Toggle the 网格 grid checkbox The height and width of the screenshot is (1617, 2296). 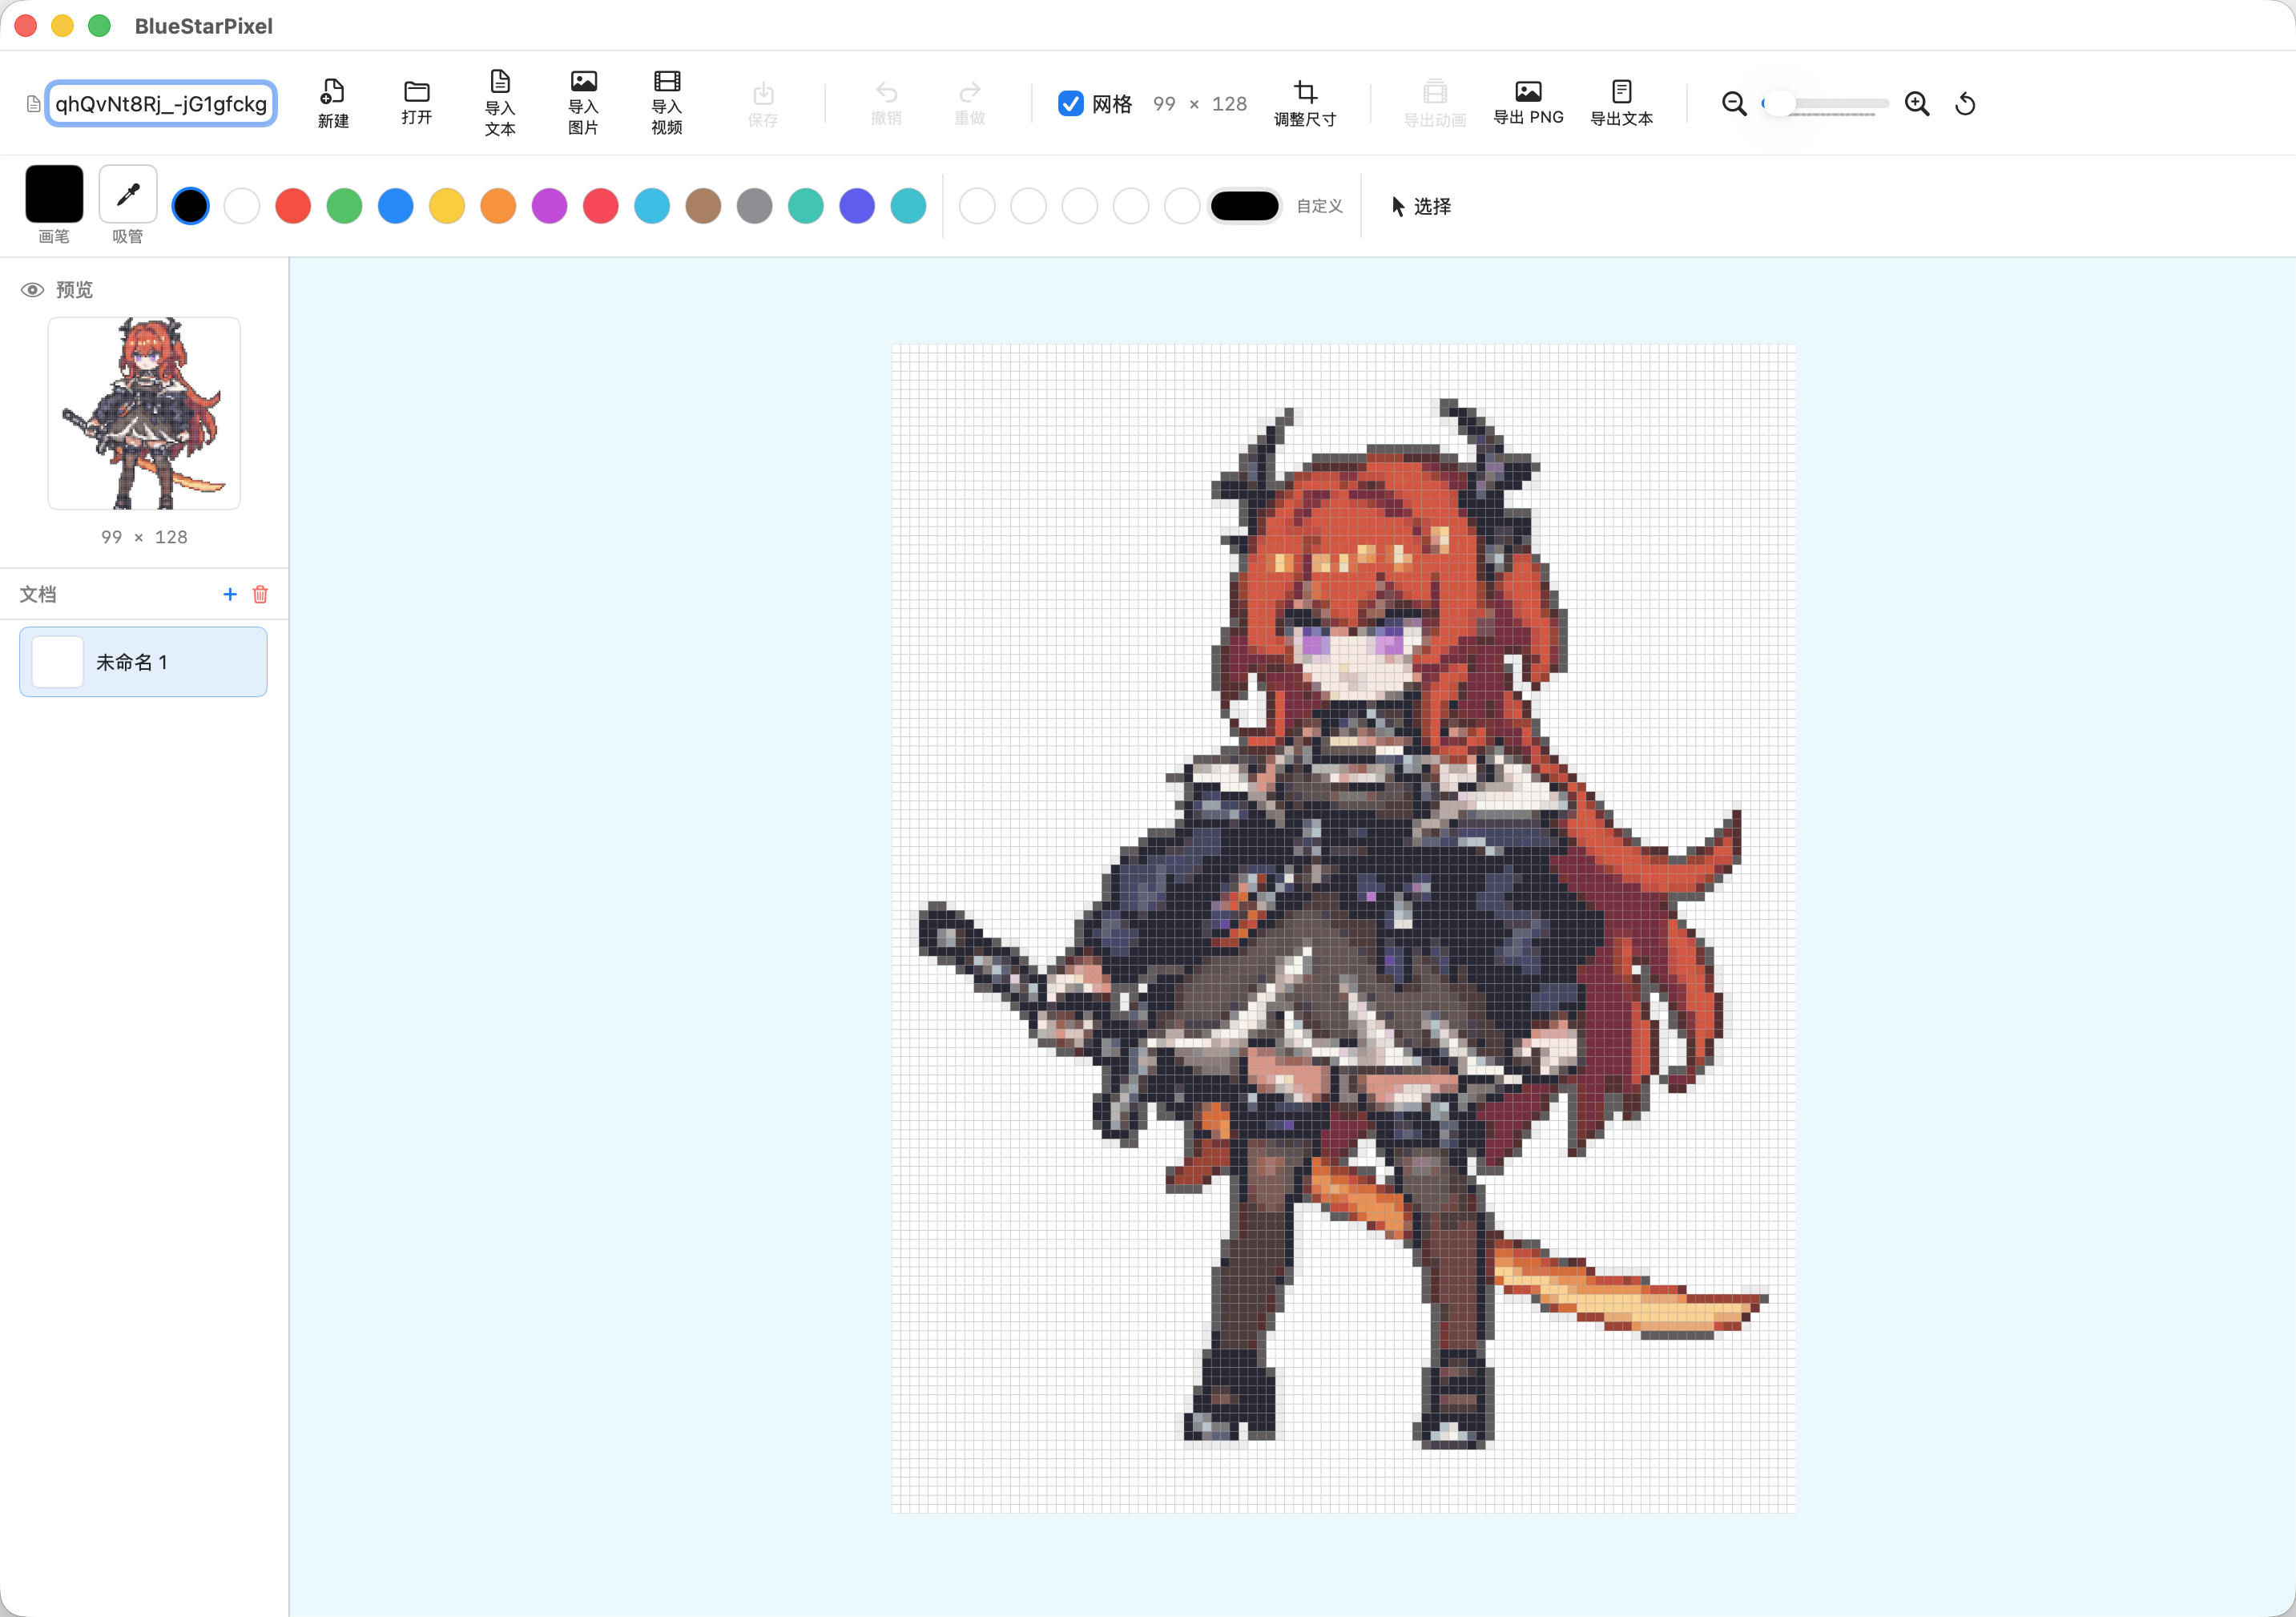(x=1070, y=103)
